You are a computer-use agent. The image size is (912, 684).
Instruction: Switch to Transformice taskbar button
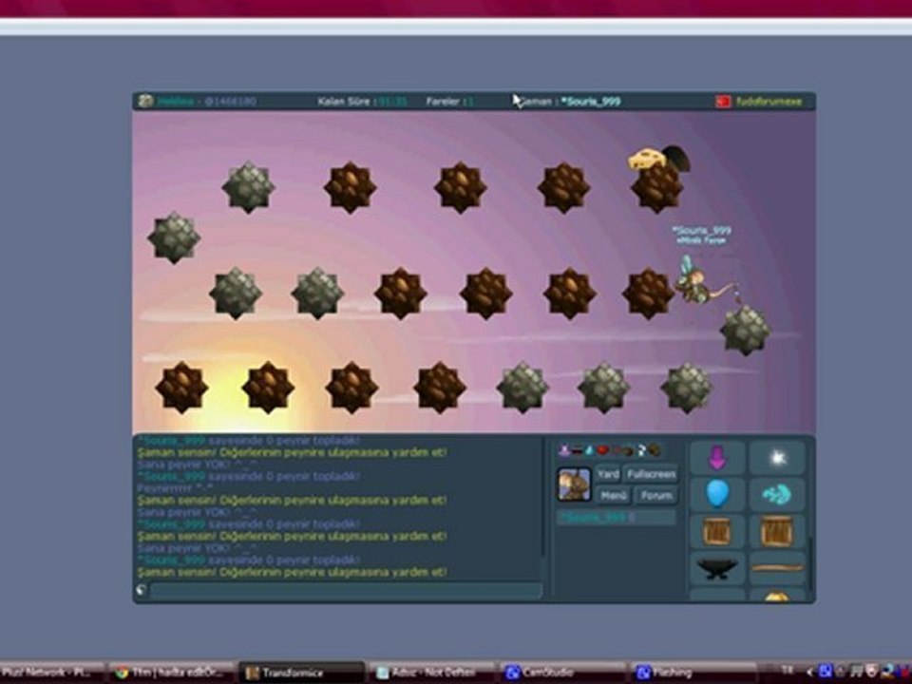[x=302, y=673]
